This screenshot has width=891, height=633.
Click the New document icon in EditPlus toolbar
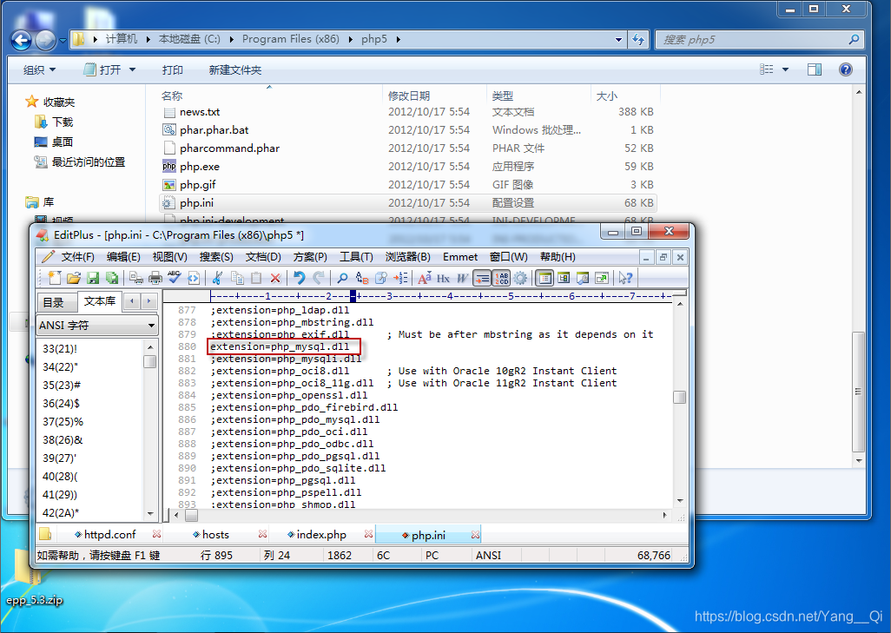(55, 278)
